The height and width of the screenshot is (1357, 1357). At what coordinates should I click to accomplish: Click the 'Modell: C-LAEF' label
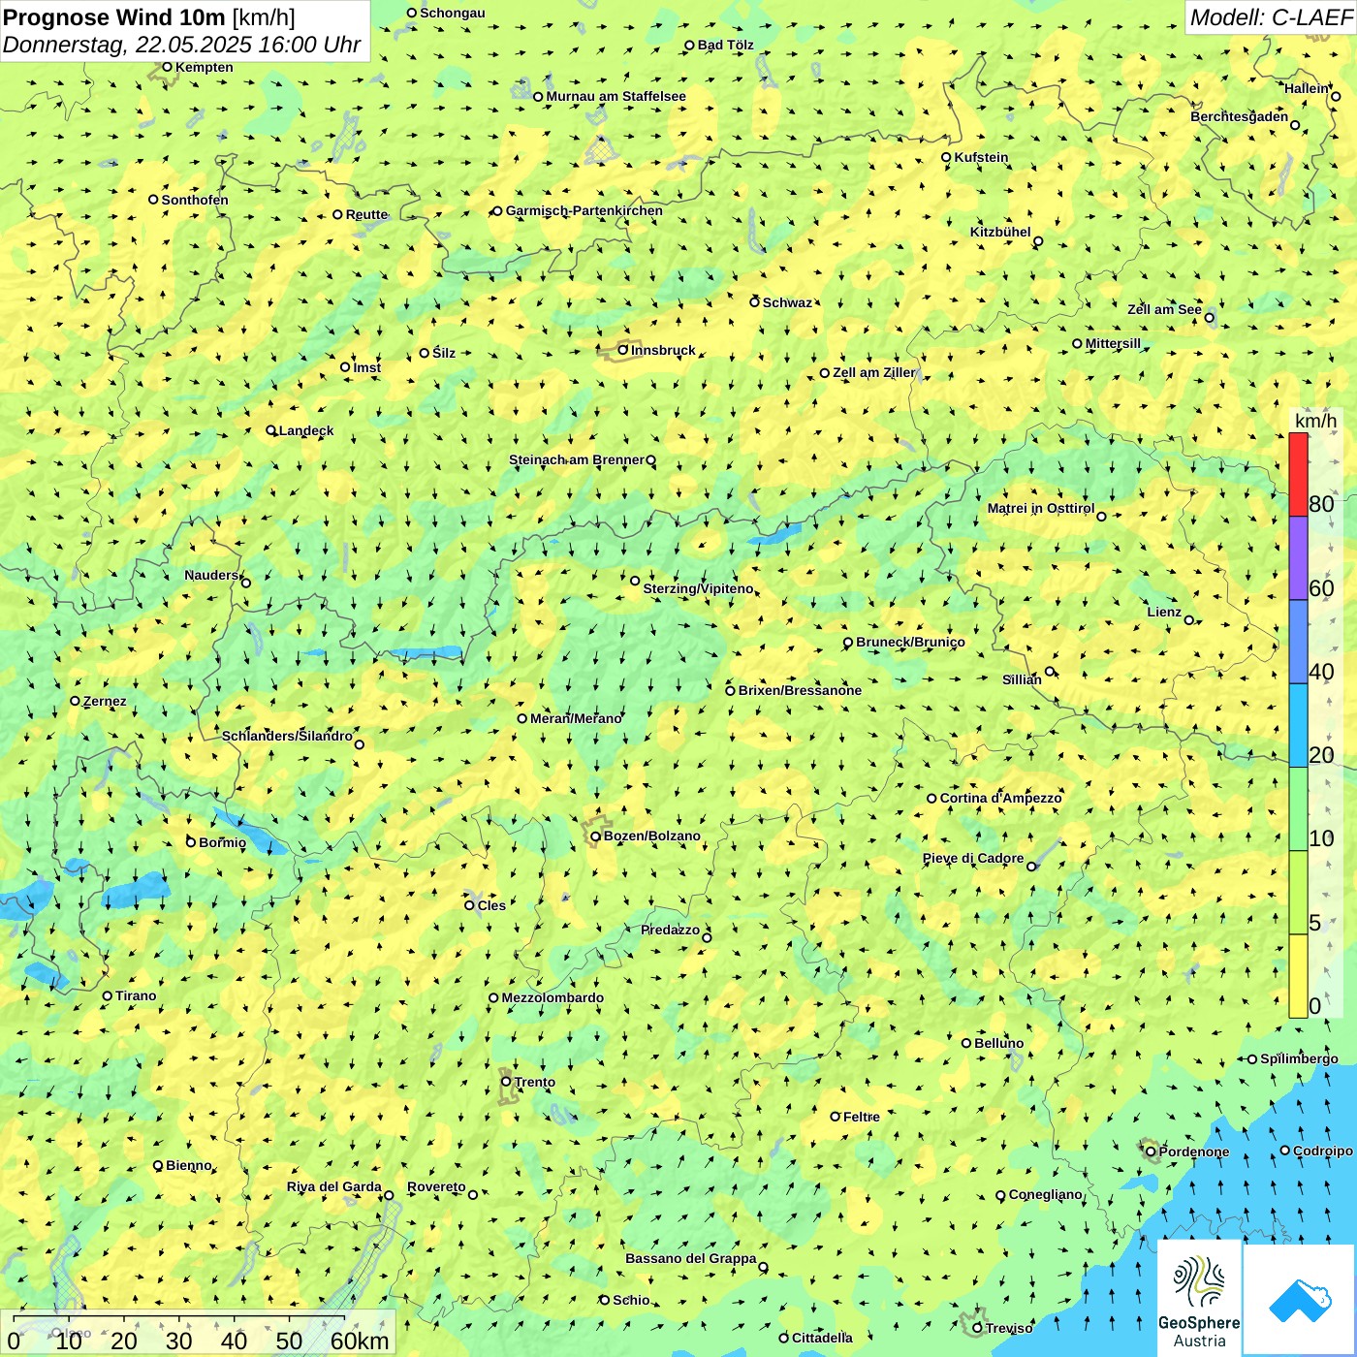(1271, 17)
